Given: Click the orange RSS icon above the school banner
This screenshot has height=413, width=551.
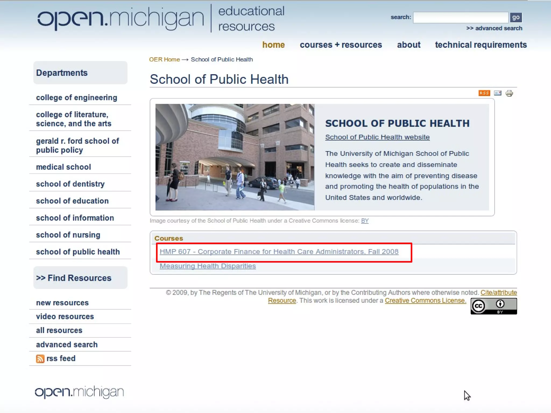Looking at the screenshot, I should point(484,93).
